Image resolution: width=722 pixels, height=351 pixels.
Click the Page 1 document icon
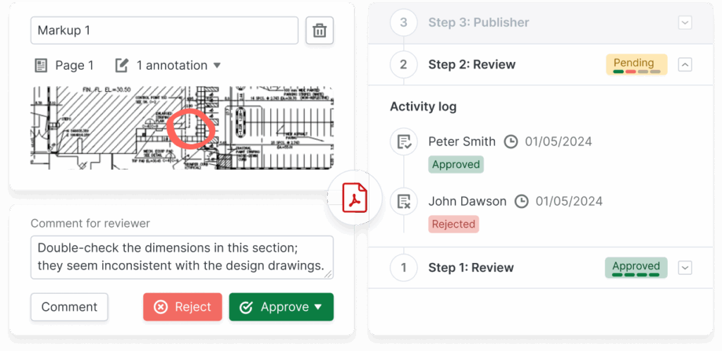[41, 66]
